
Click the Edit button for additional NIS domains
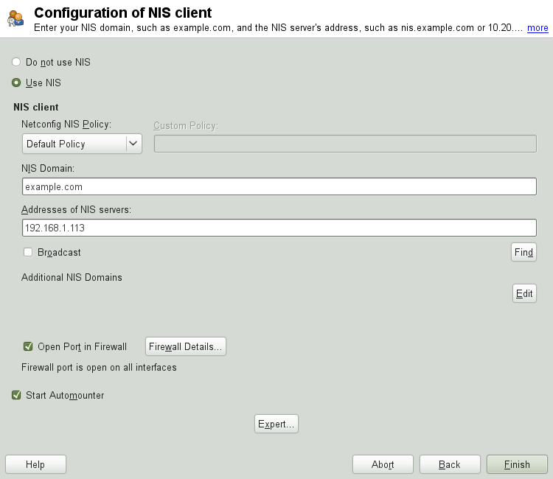(x=524, y=293)
